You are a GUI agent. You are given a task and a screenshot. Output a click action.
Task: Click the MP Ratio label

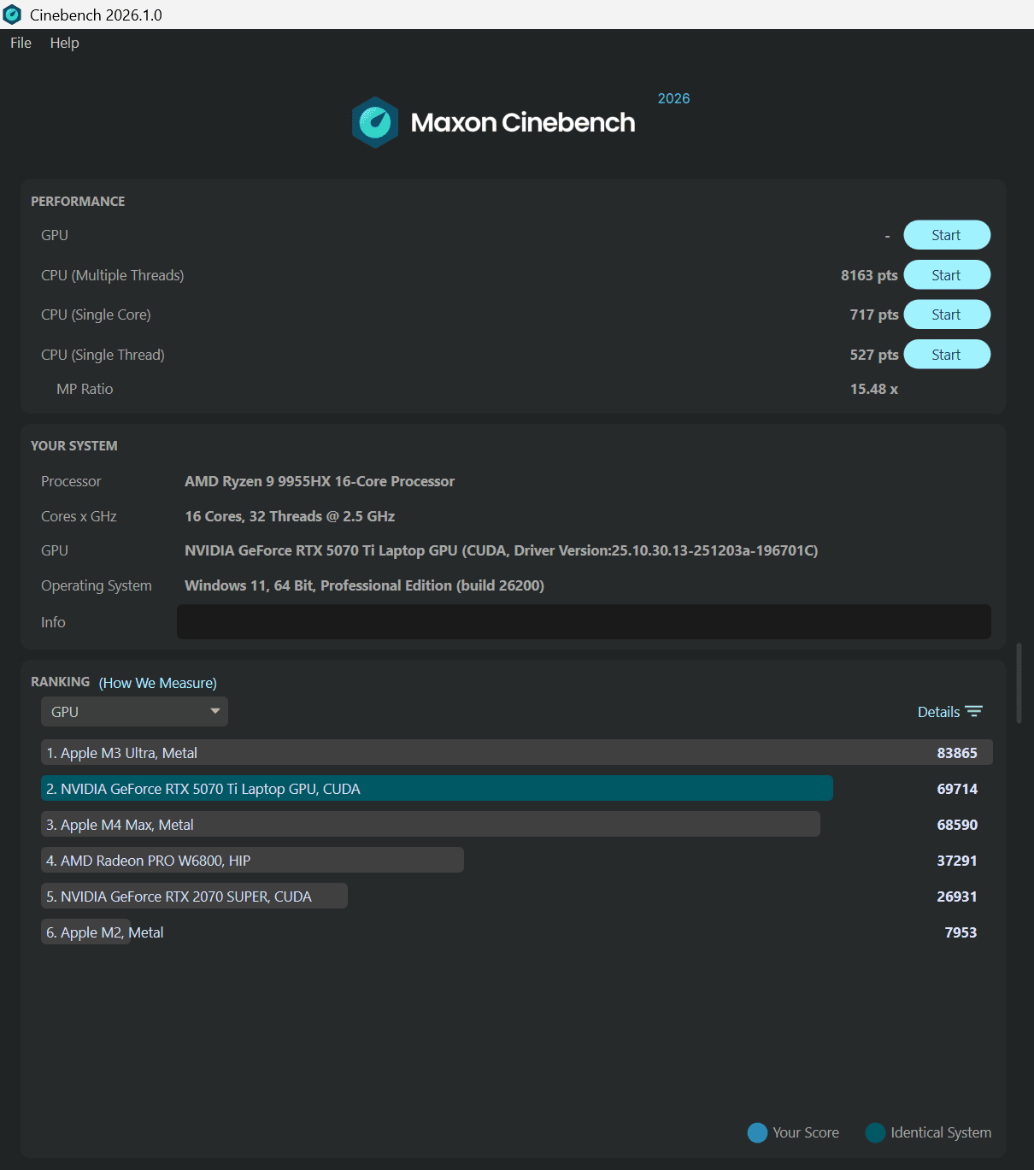(85, 389)
